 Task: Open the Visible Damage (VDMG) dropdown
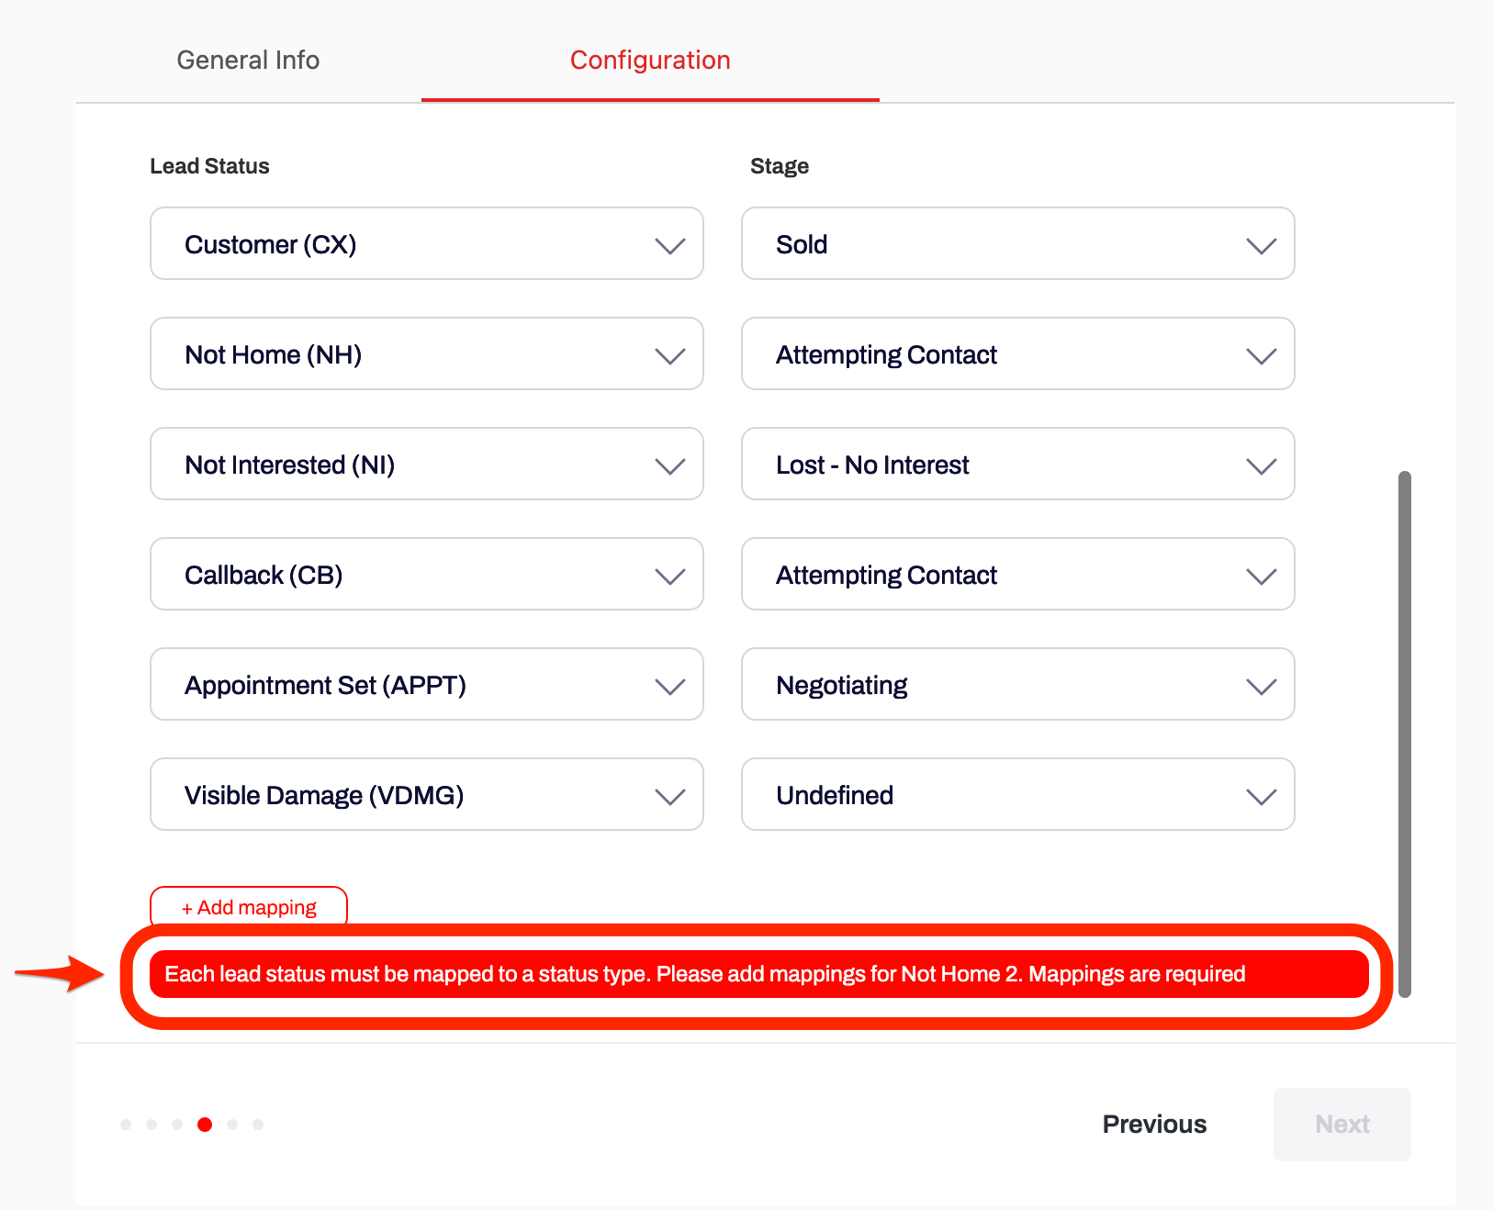tap(427, 794)
